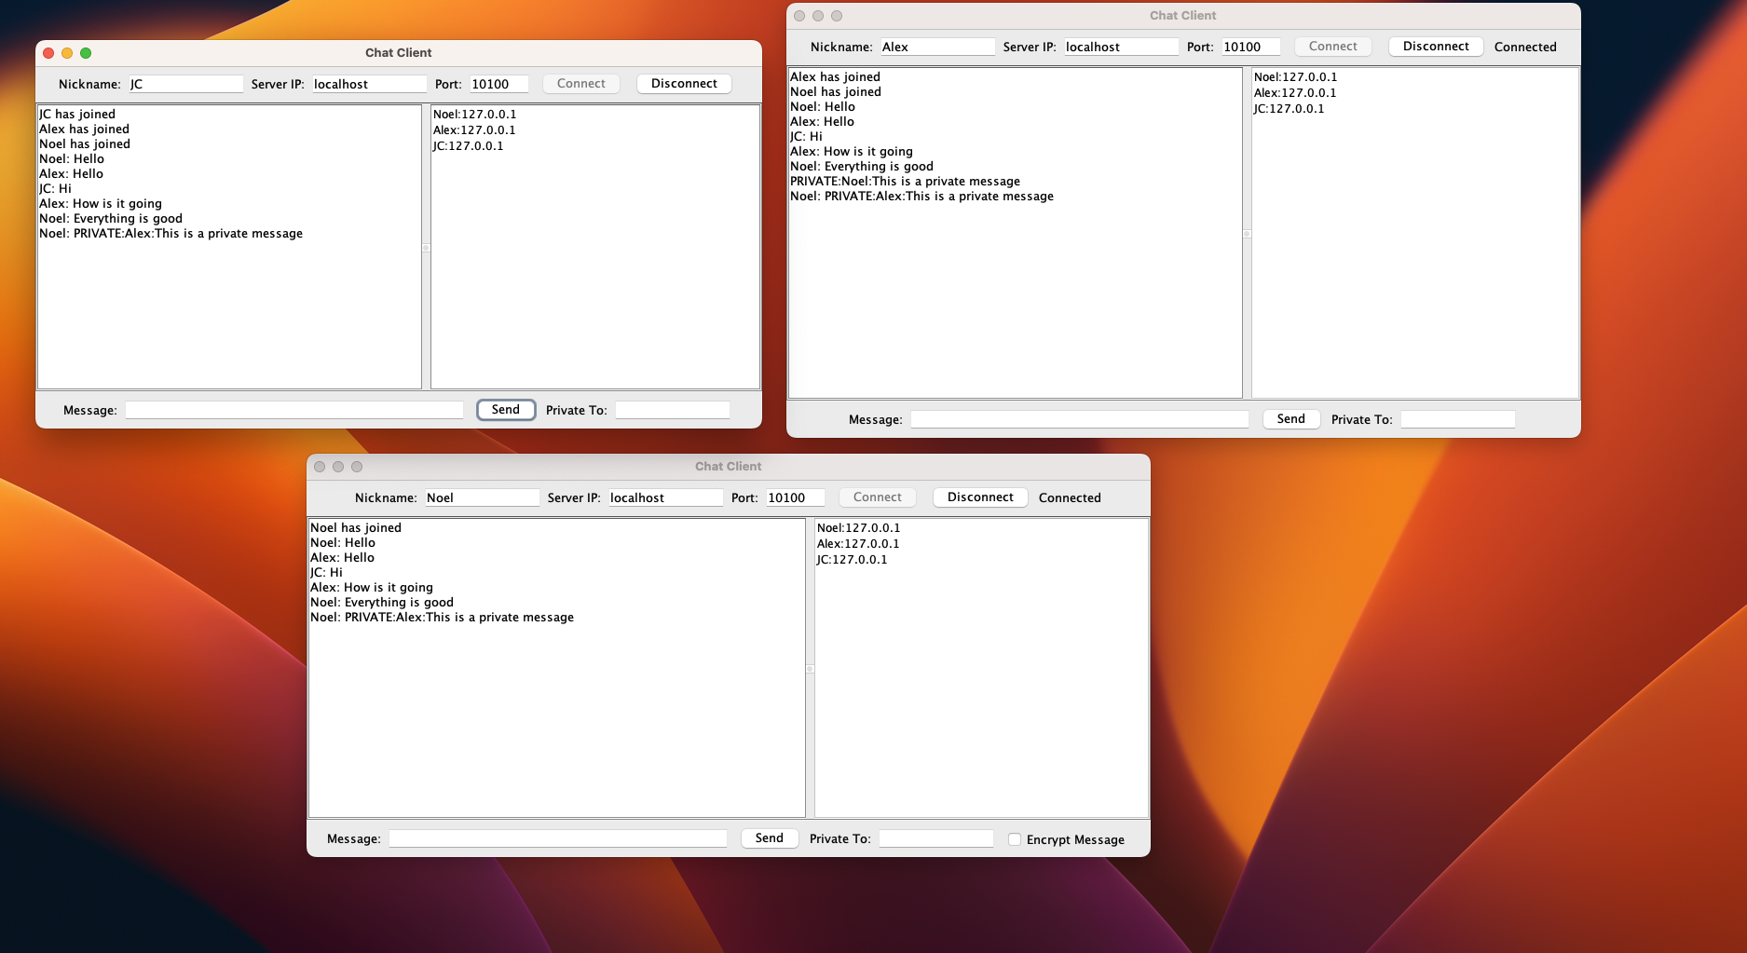The height and width of the screenshot is (953, 1747).
Task: Click the Message field in Alex's window
Action: point(1080,419)
